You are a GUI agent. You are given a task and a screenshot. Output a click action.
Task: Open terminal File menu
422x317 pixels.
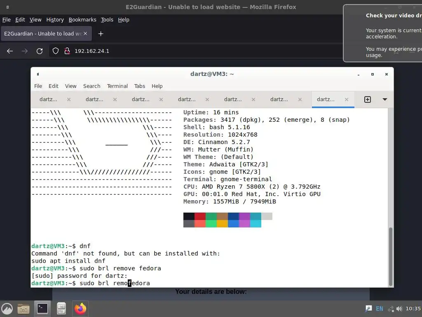[38, 86]
